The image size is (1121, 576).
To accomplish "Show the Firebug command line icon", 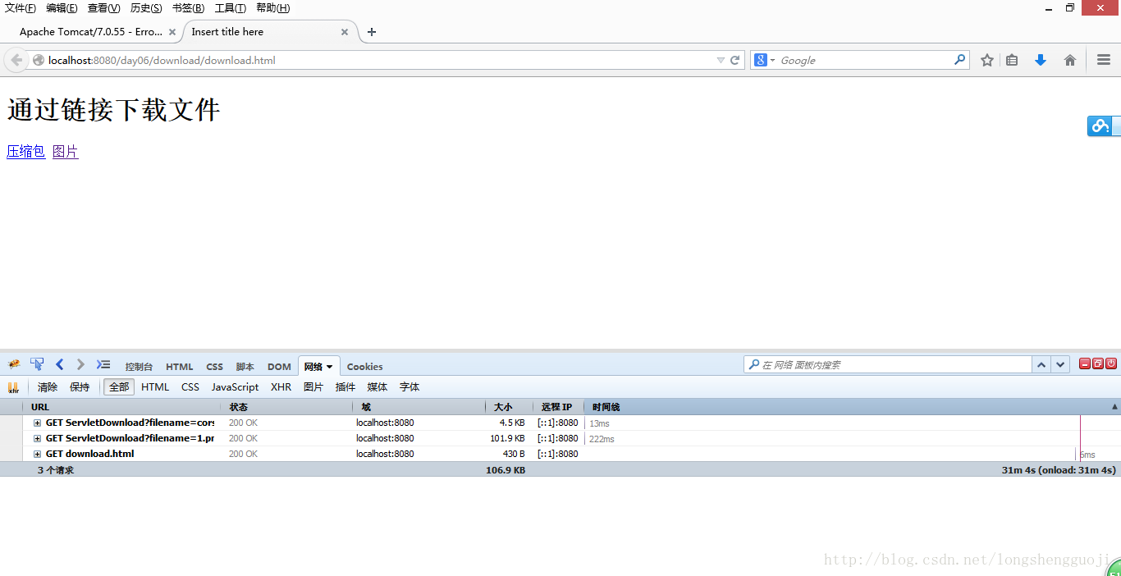I will point(103,364).
